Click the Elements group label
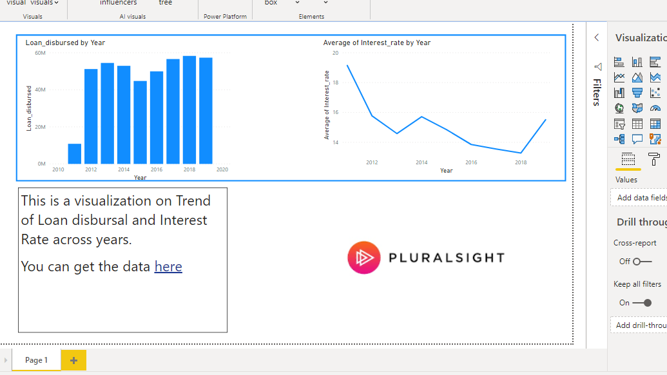 point(311,17)
